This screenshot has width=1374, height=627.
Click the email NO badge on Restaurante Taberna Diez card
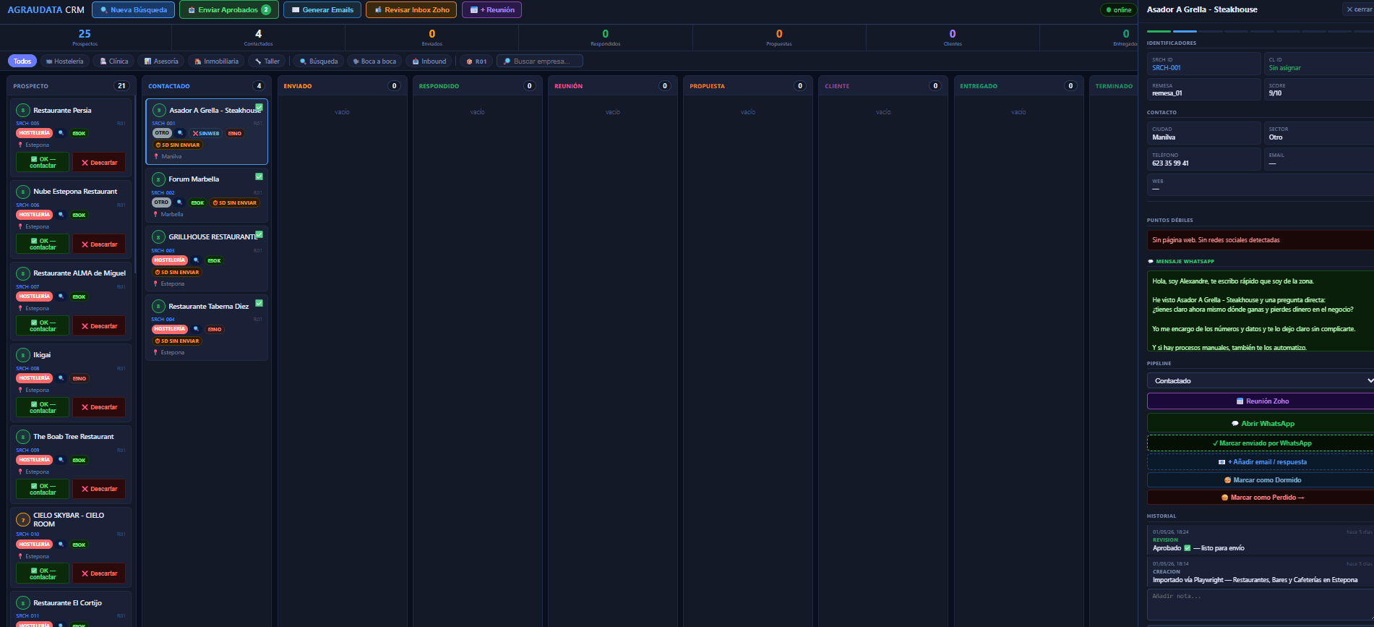[x=215, y=329]
